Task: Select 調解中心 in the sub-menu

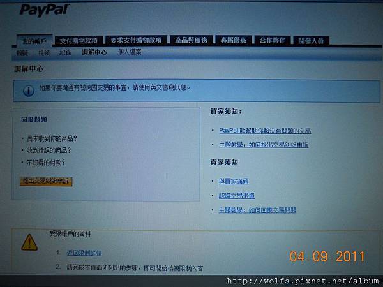Action: point(94,52)
